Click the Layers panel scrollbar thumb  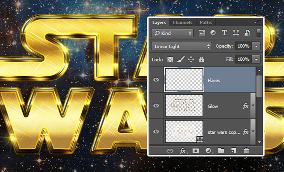pos(259,86)
